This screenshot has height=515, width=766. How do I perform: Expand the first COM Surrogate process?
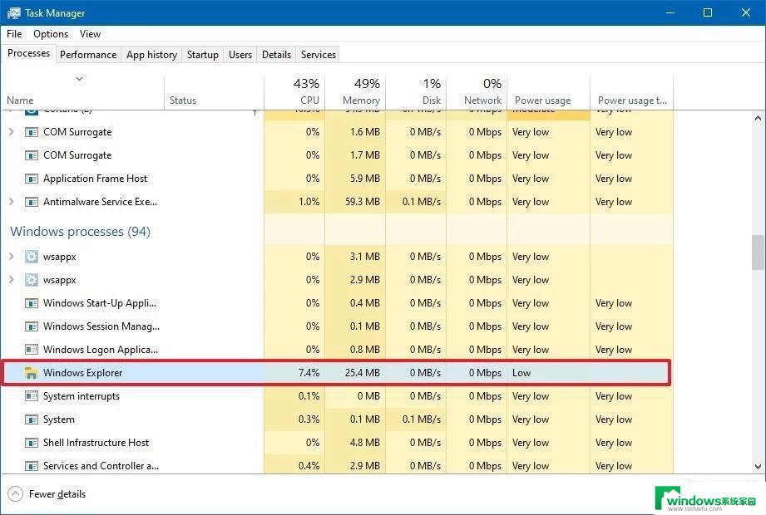click(12, 132)
